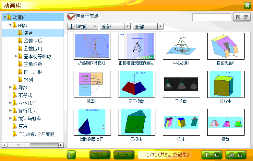Go to next page with 下一页
Screen dimensions: 253x161
tap(212, 155)
